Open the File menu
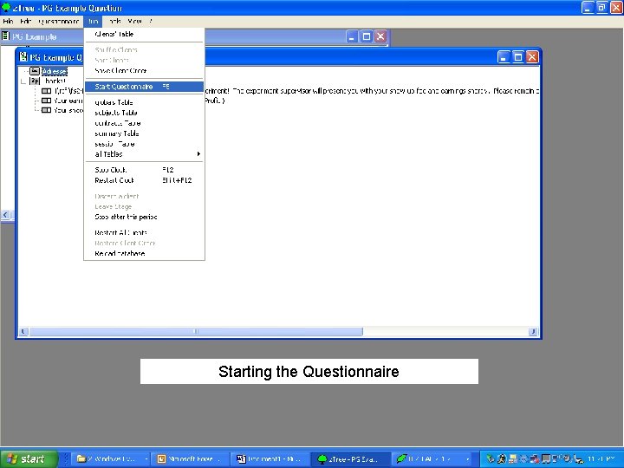This screenshot has height=468, width=624. (x=8, y=21)
